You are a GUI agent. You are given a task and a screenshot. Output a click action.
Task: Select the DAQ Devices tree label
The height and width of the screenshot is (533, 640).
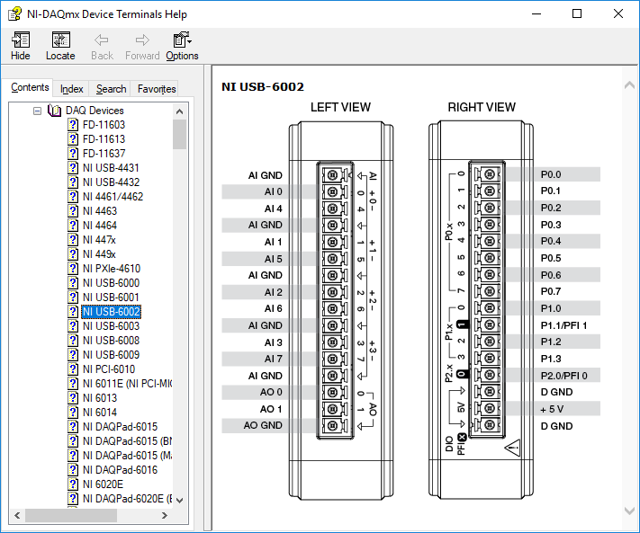point(95,111)
